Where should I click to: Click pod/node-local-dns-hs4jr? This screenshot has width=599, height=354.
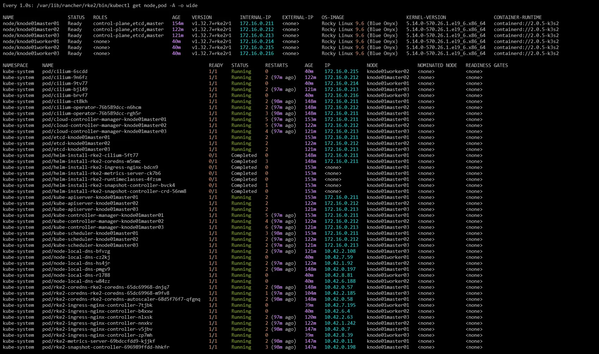coord(76,263)
